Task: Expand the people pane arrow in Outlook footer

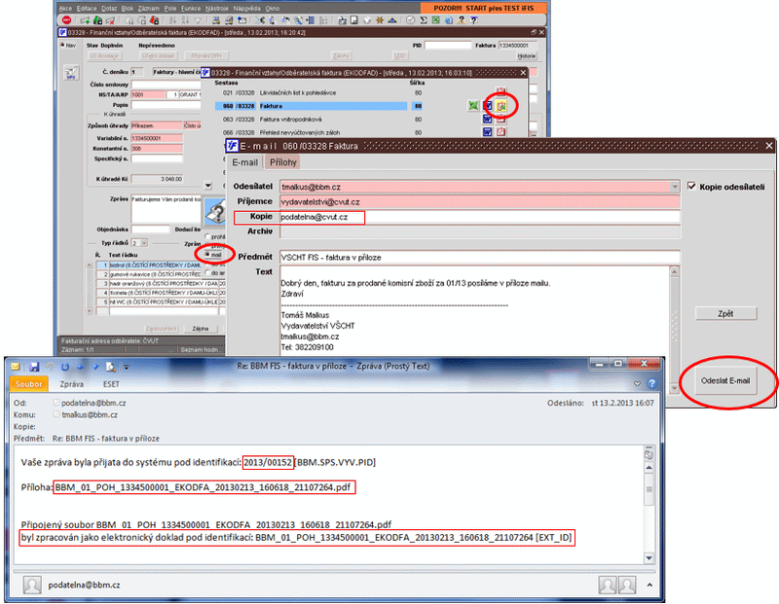Action: [649, 586]
